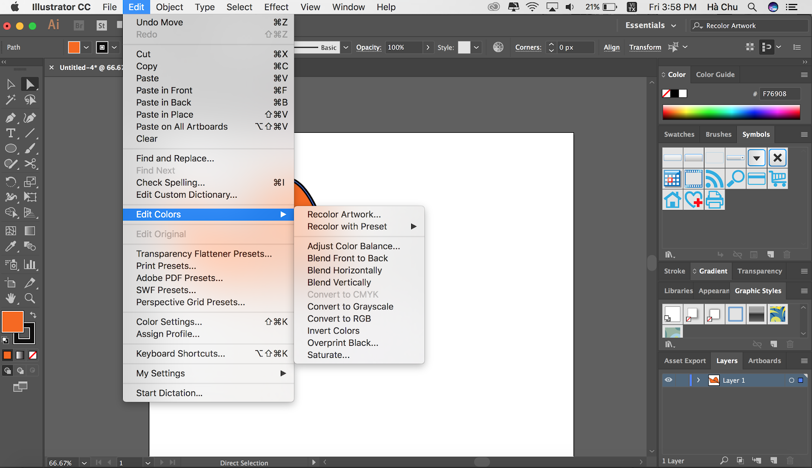
Task: Click the color spectrum bar
Action: 731,112
